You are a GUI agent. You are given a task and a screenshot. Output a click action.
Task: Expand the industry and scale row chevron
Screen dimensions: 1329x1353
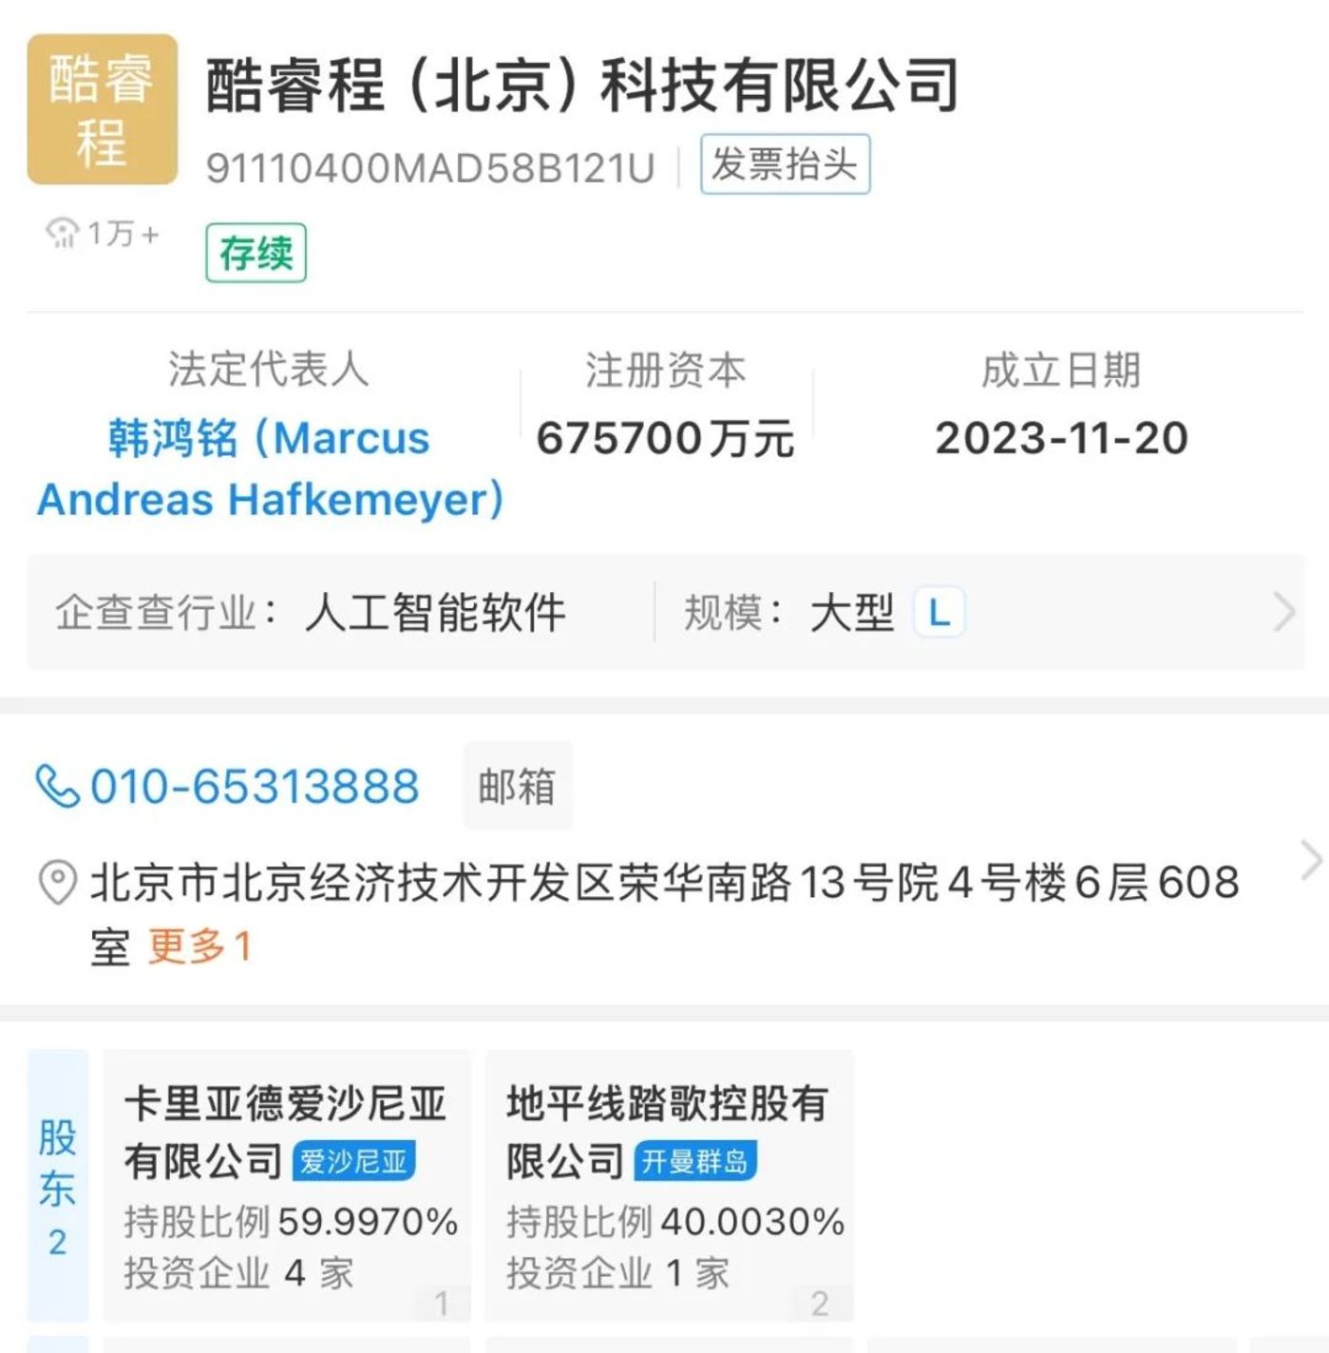click(1283, 613)
